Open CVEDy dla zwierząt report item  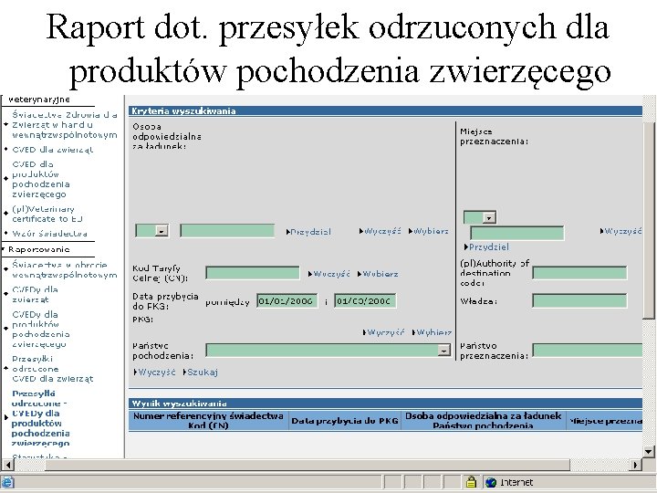pyautogui.click(x=35, y=294)
